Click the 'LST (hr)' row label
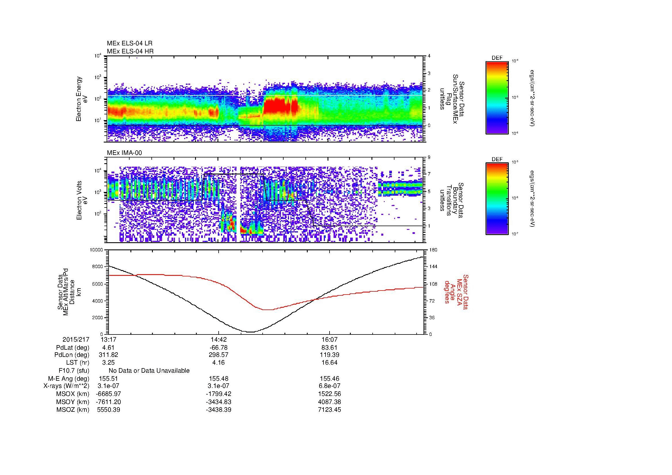This screenshot has width=672, height=475. 78,363
